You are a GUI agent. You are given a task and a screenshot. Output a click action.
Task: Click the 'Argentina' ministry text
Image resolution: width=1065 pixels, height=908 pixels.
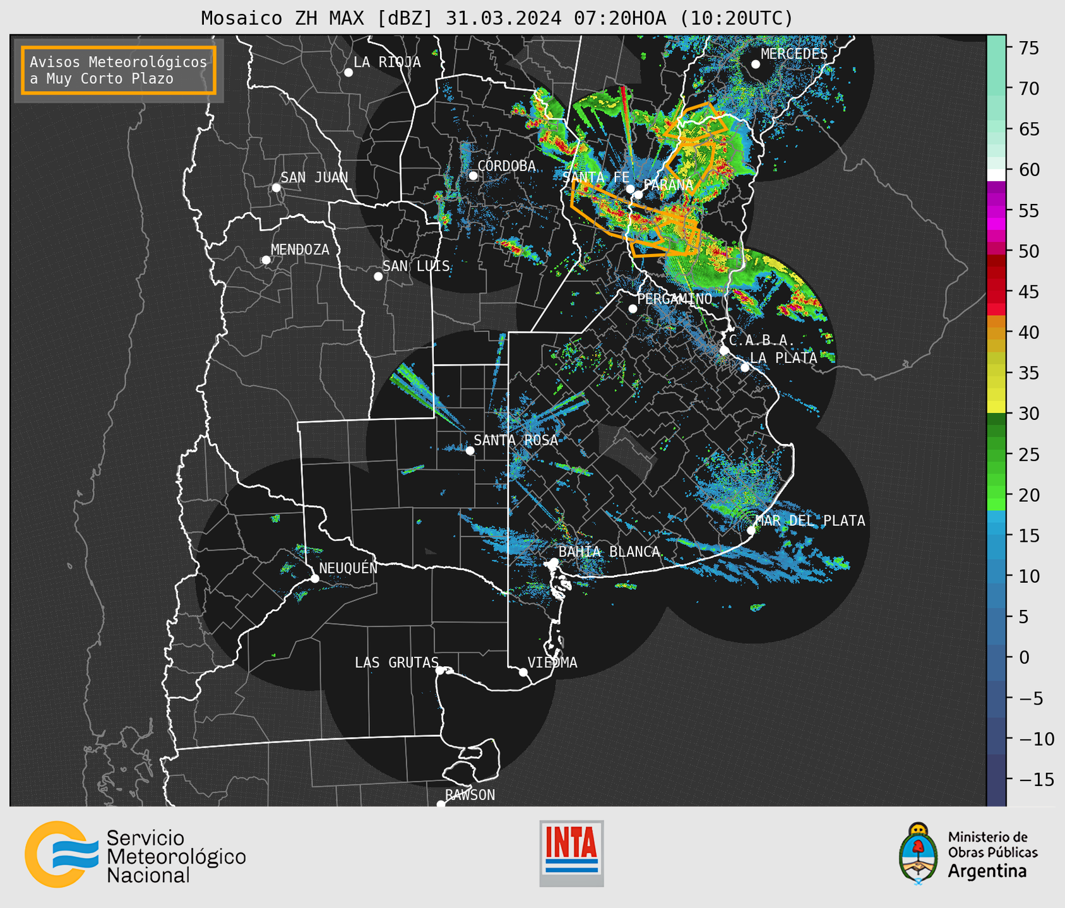pos(987,871)
